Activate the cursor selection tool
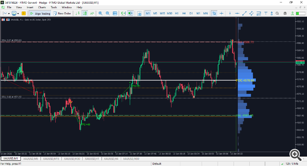Screen dimensions: 307x166 pos(214,14)
